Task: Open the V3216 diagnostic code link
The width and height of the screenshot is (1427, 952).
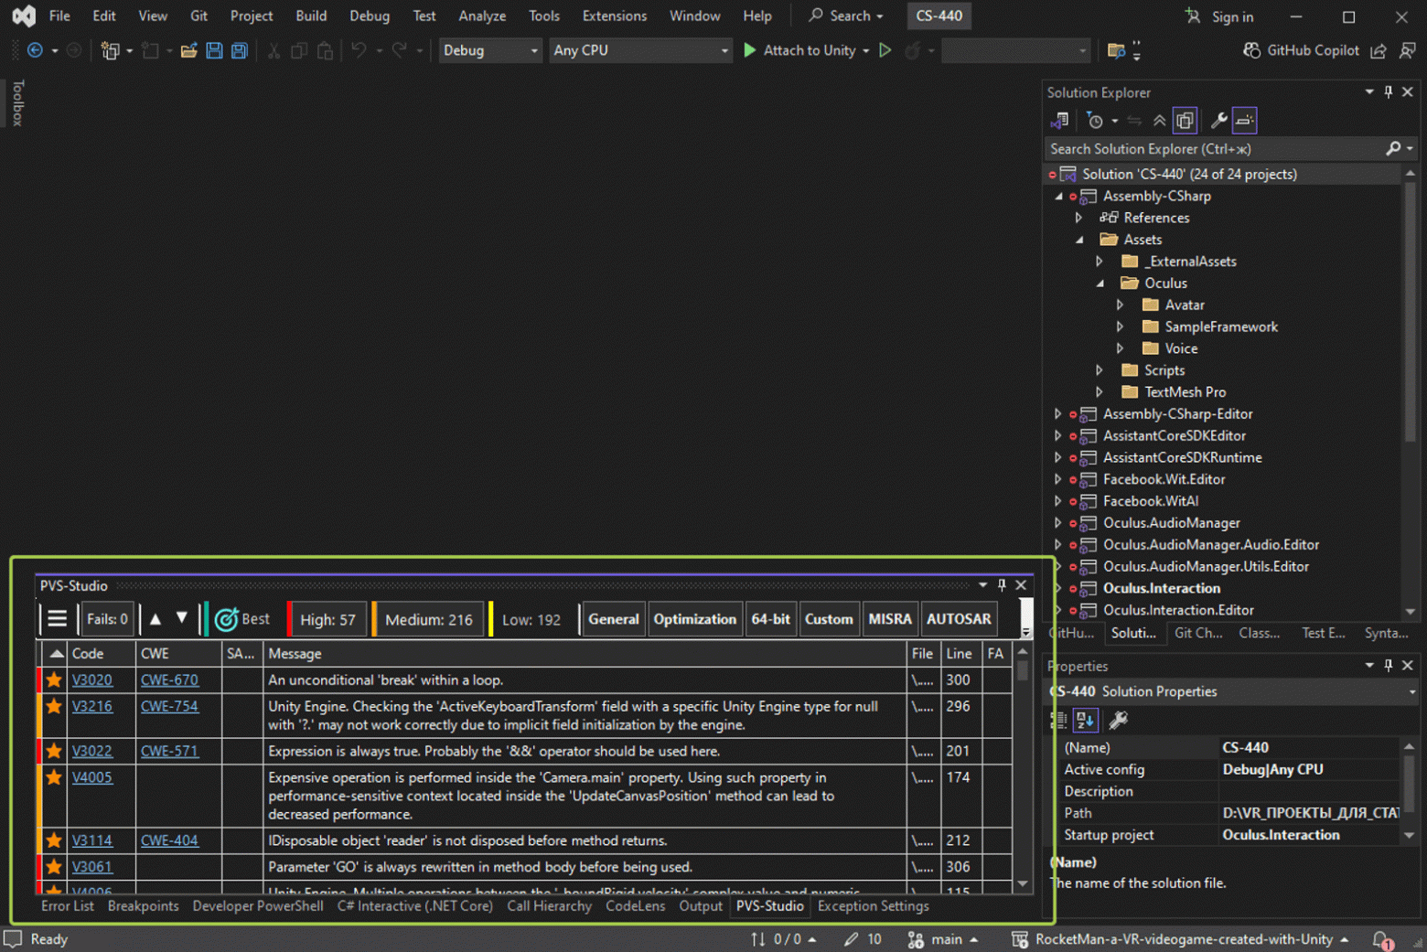Action: (x=92, y=706)
